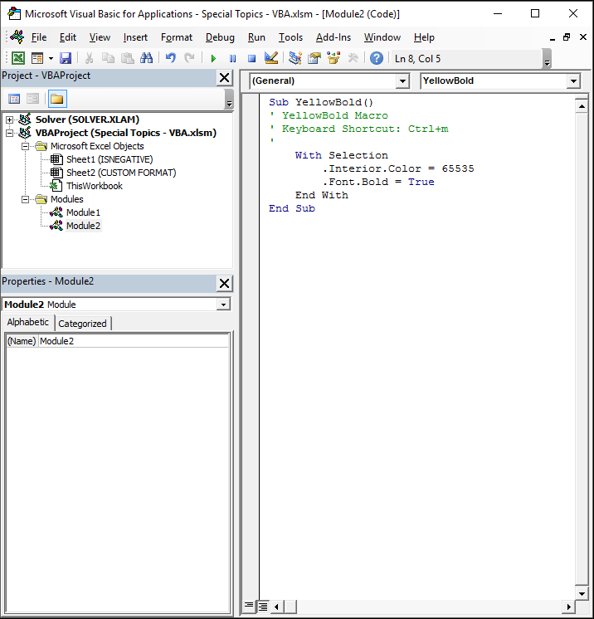Switch to Full Module View button
This screenshot has width=594, height=619.
click(262, 606)
